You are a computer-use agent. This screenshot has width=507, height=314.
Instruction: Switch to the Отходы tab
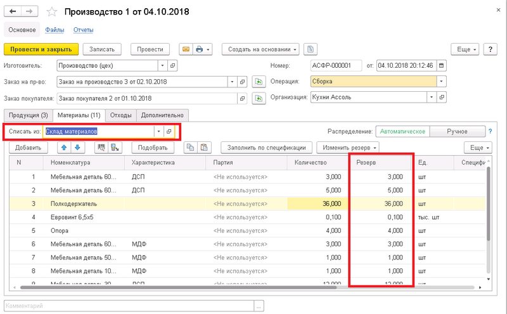click(120, 115)
